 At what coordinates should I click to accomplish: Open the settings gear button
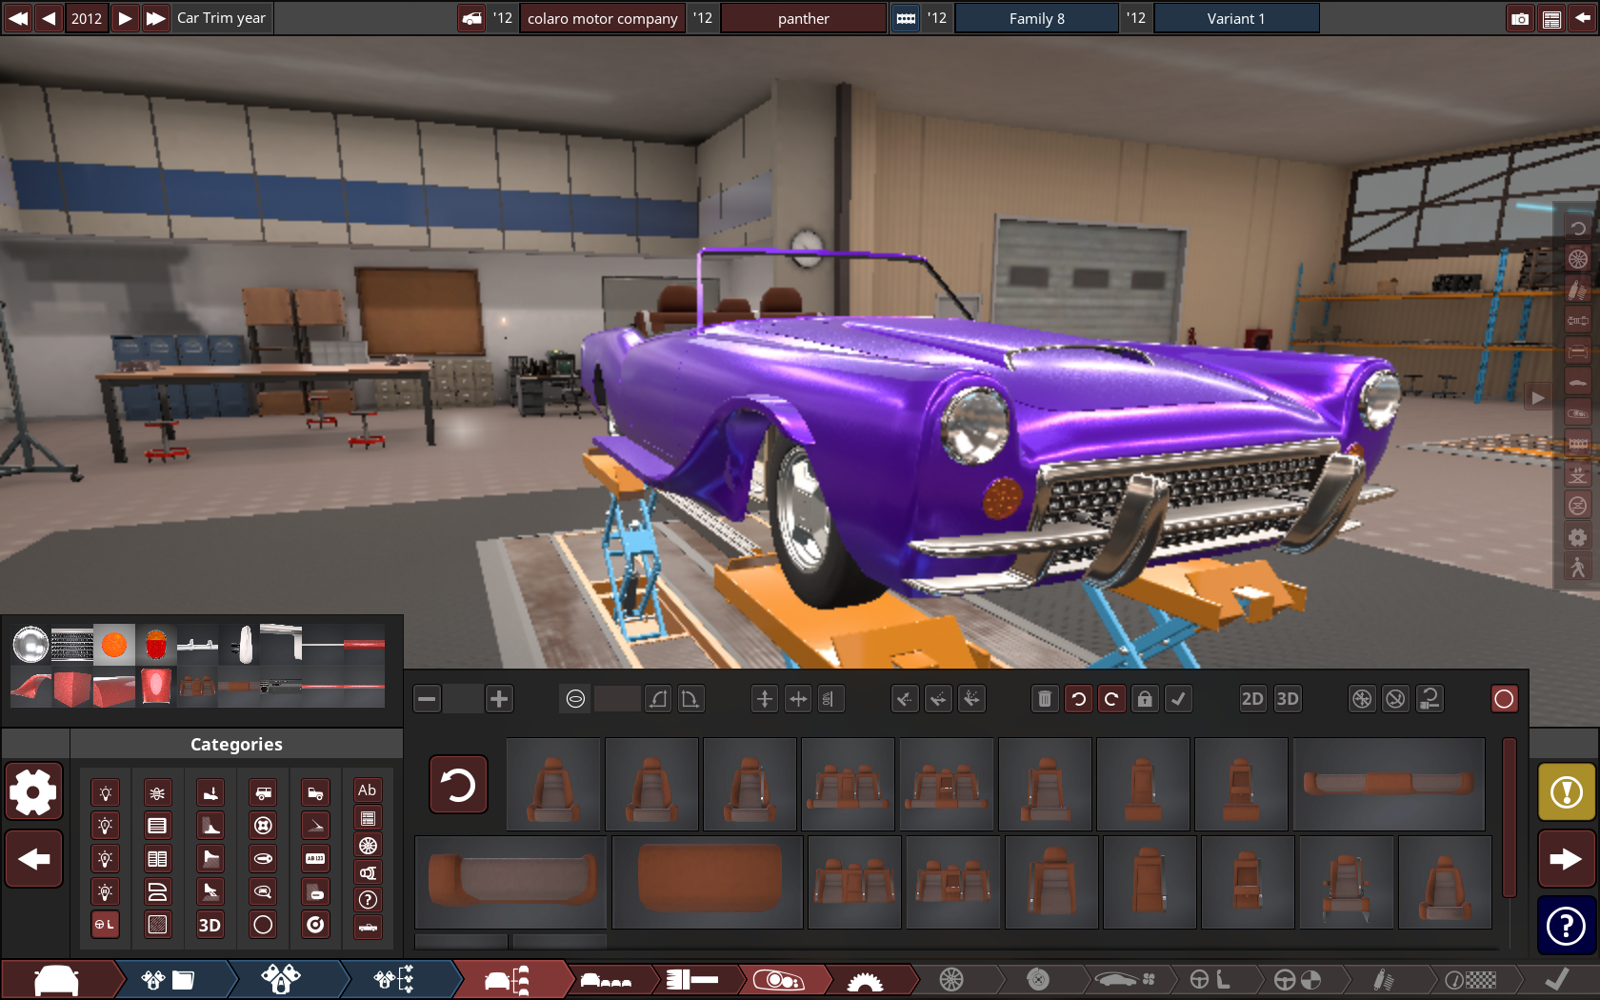click(34, 790)
